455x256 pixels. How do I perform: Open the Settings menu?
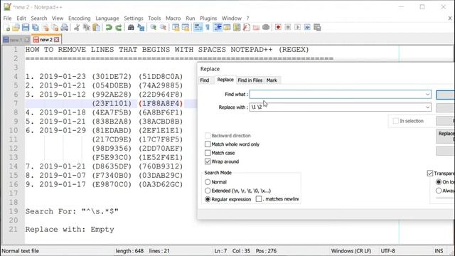point(134,18)
